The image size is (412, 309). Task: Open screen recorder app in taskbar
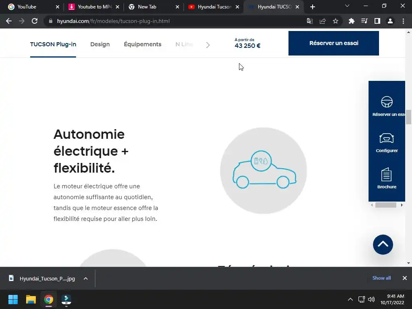tap(66, 300)
